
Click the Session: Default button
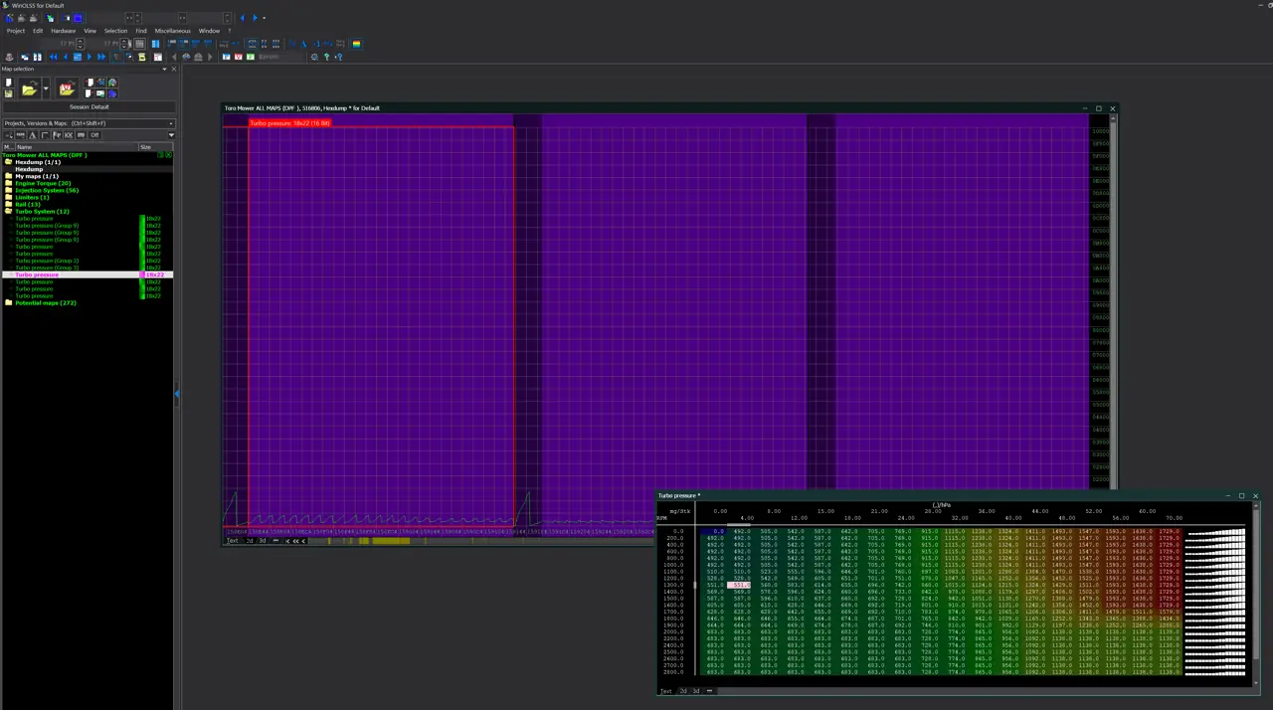point(89,106)
